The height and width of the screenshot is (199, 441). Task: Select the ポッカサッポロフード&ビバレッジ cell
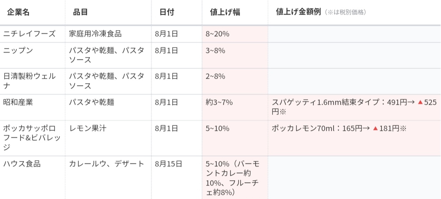(32, 137)
